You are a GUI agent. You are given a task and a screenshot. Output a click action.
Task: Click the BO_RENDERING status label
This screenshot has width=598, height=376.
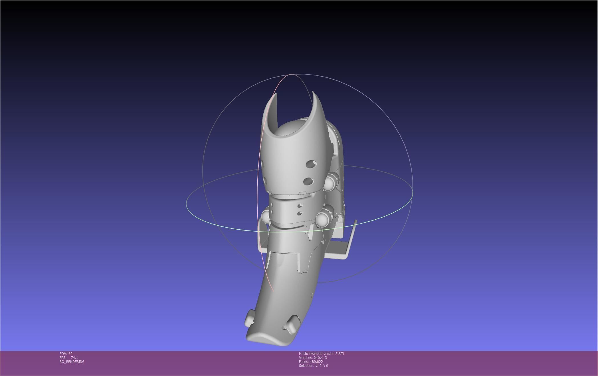tap(72, 361)
